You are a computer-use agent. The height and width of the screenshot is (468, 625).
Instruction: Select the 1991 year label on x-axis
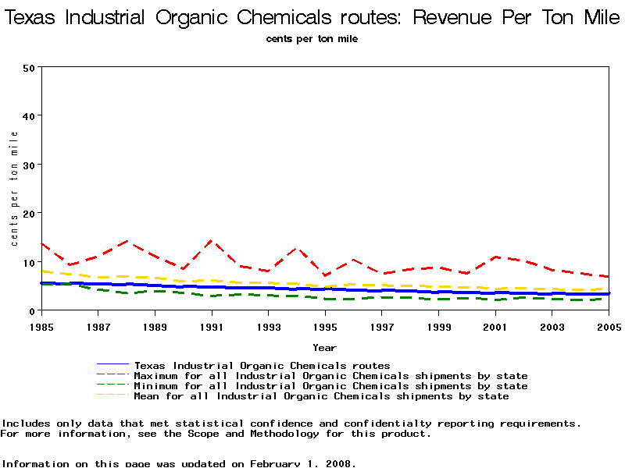pos(211,325)
